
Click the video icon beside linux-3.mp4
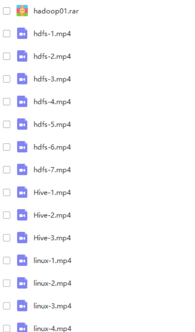[x=22, y=306]
